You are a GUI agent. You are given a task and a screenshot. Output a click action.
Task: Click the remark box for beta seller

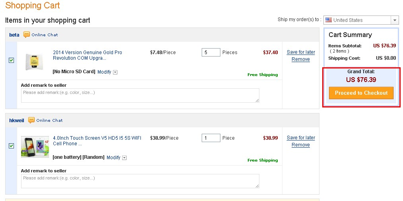pos(140,96)
